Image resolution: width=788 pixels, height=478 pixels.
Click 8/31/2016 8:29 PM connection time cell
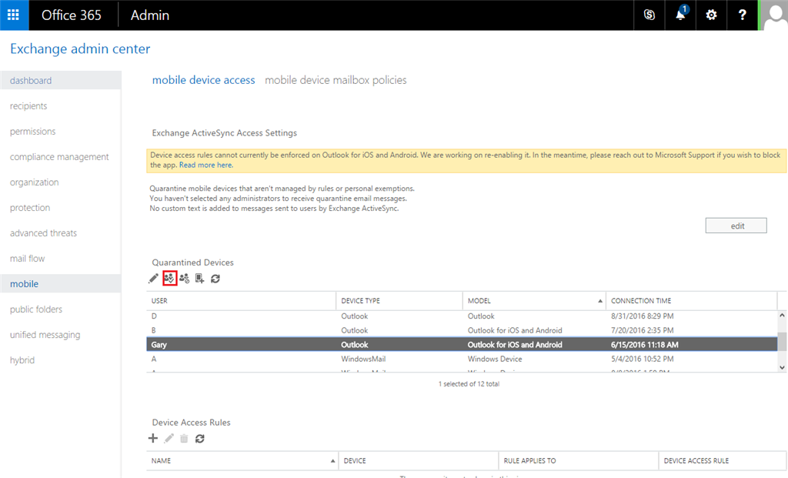643,316
